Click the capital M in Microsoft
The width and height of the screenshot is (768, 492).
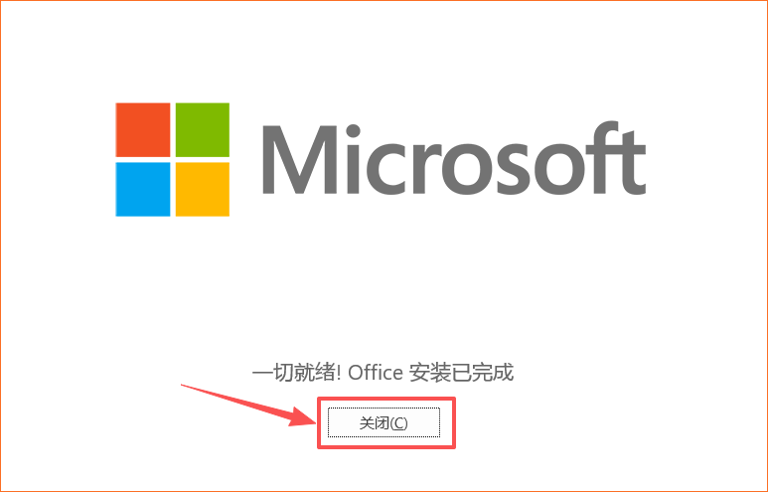[x=300, y=160]
